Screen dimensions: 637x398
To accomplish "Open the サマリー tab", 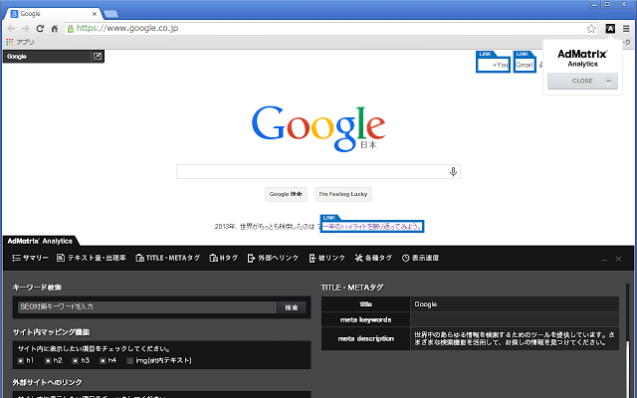I will (31, 258).
